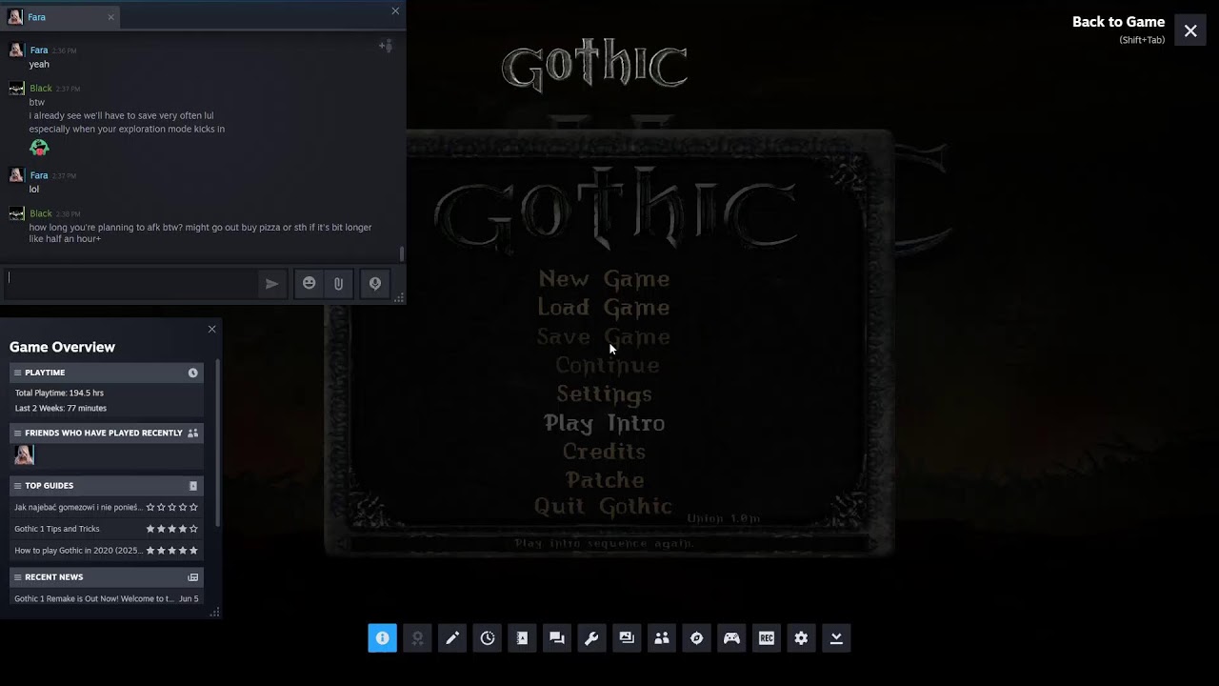Select Load Game in Gothic menu
This screenshot has height=686, width=1219.
click(604, 308)
